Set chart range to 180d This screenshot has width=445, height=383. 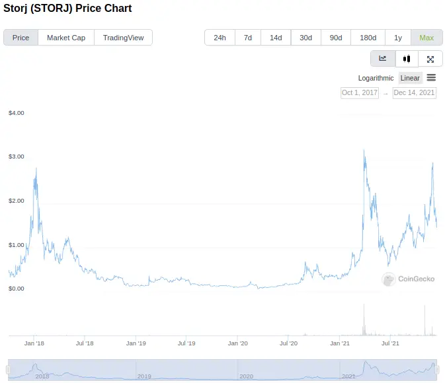[x=368, y=38]
